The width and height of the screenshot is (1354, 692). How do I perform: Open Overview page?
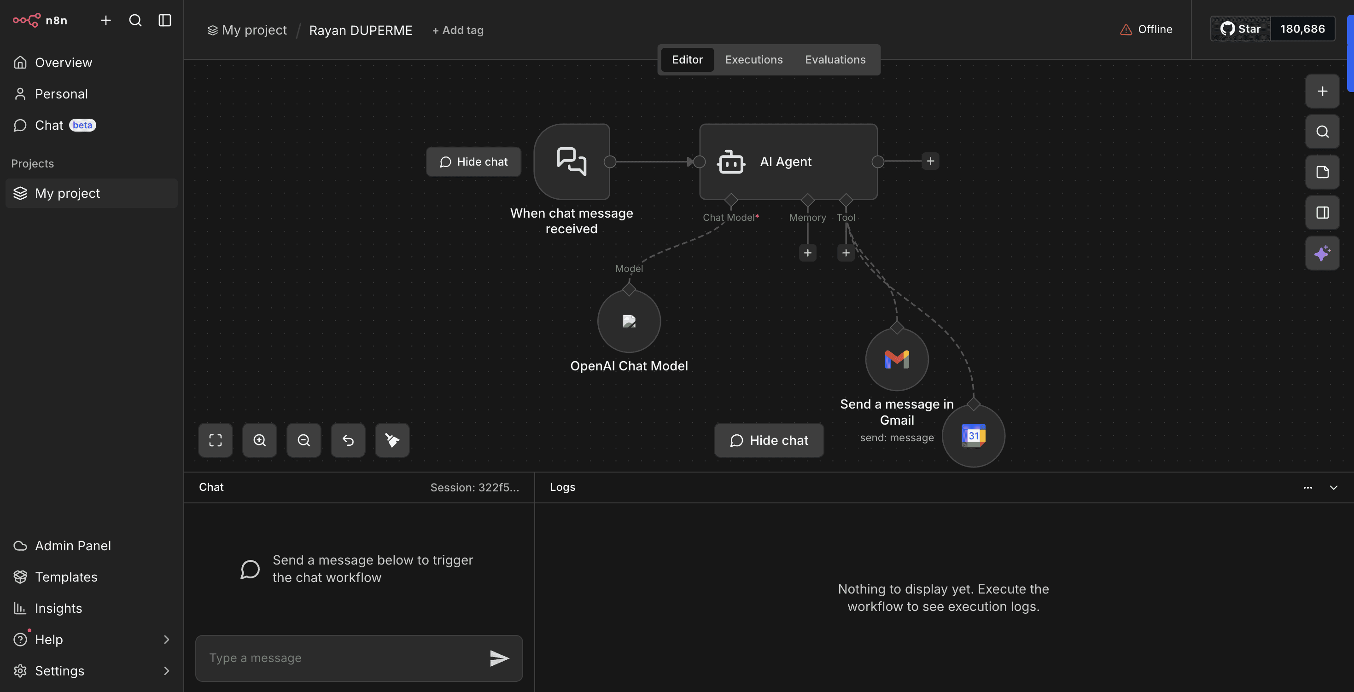coord(92,63)
